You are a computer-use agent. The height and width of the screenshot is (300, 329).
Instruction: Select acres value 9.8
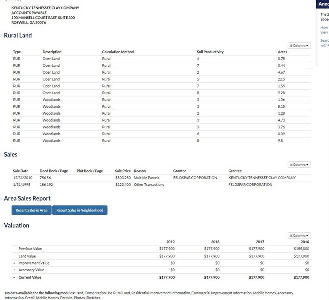point(280,141)
